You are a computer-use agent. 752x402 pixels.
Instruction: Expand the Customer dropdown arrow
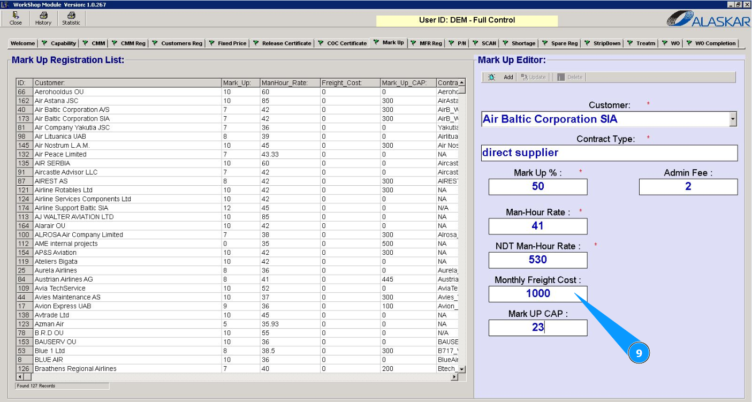(733, 119)
